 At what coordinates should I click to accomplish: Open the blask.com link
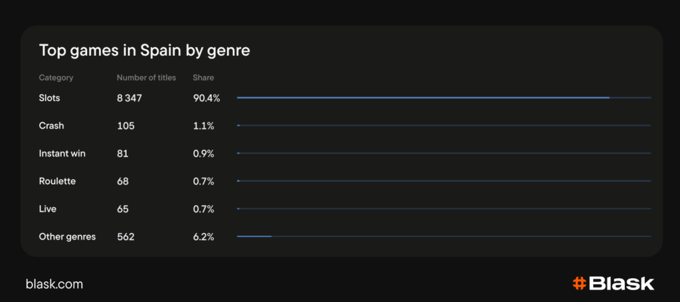(54, 284)
